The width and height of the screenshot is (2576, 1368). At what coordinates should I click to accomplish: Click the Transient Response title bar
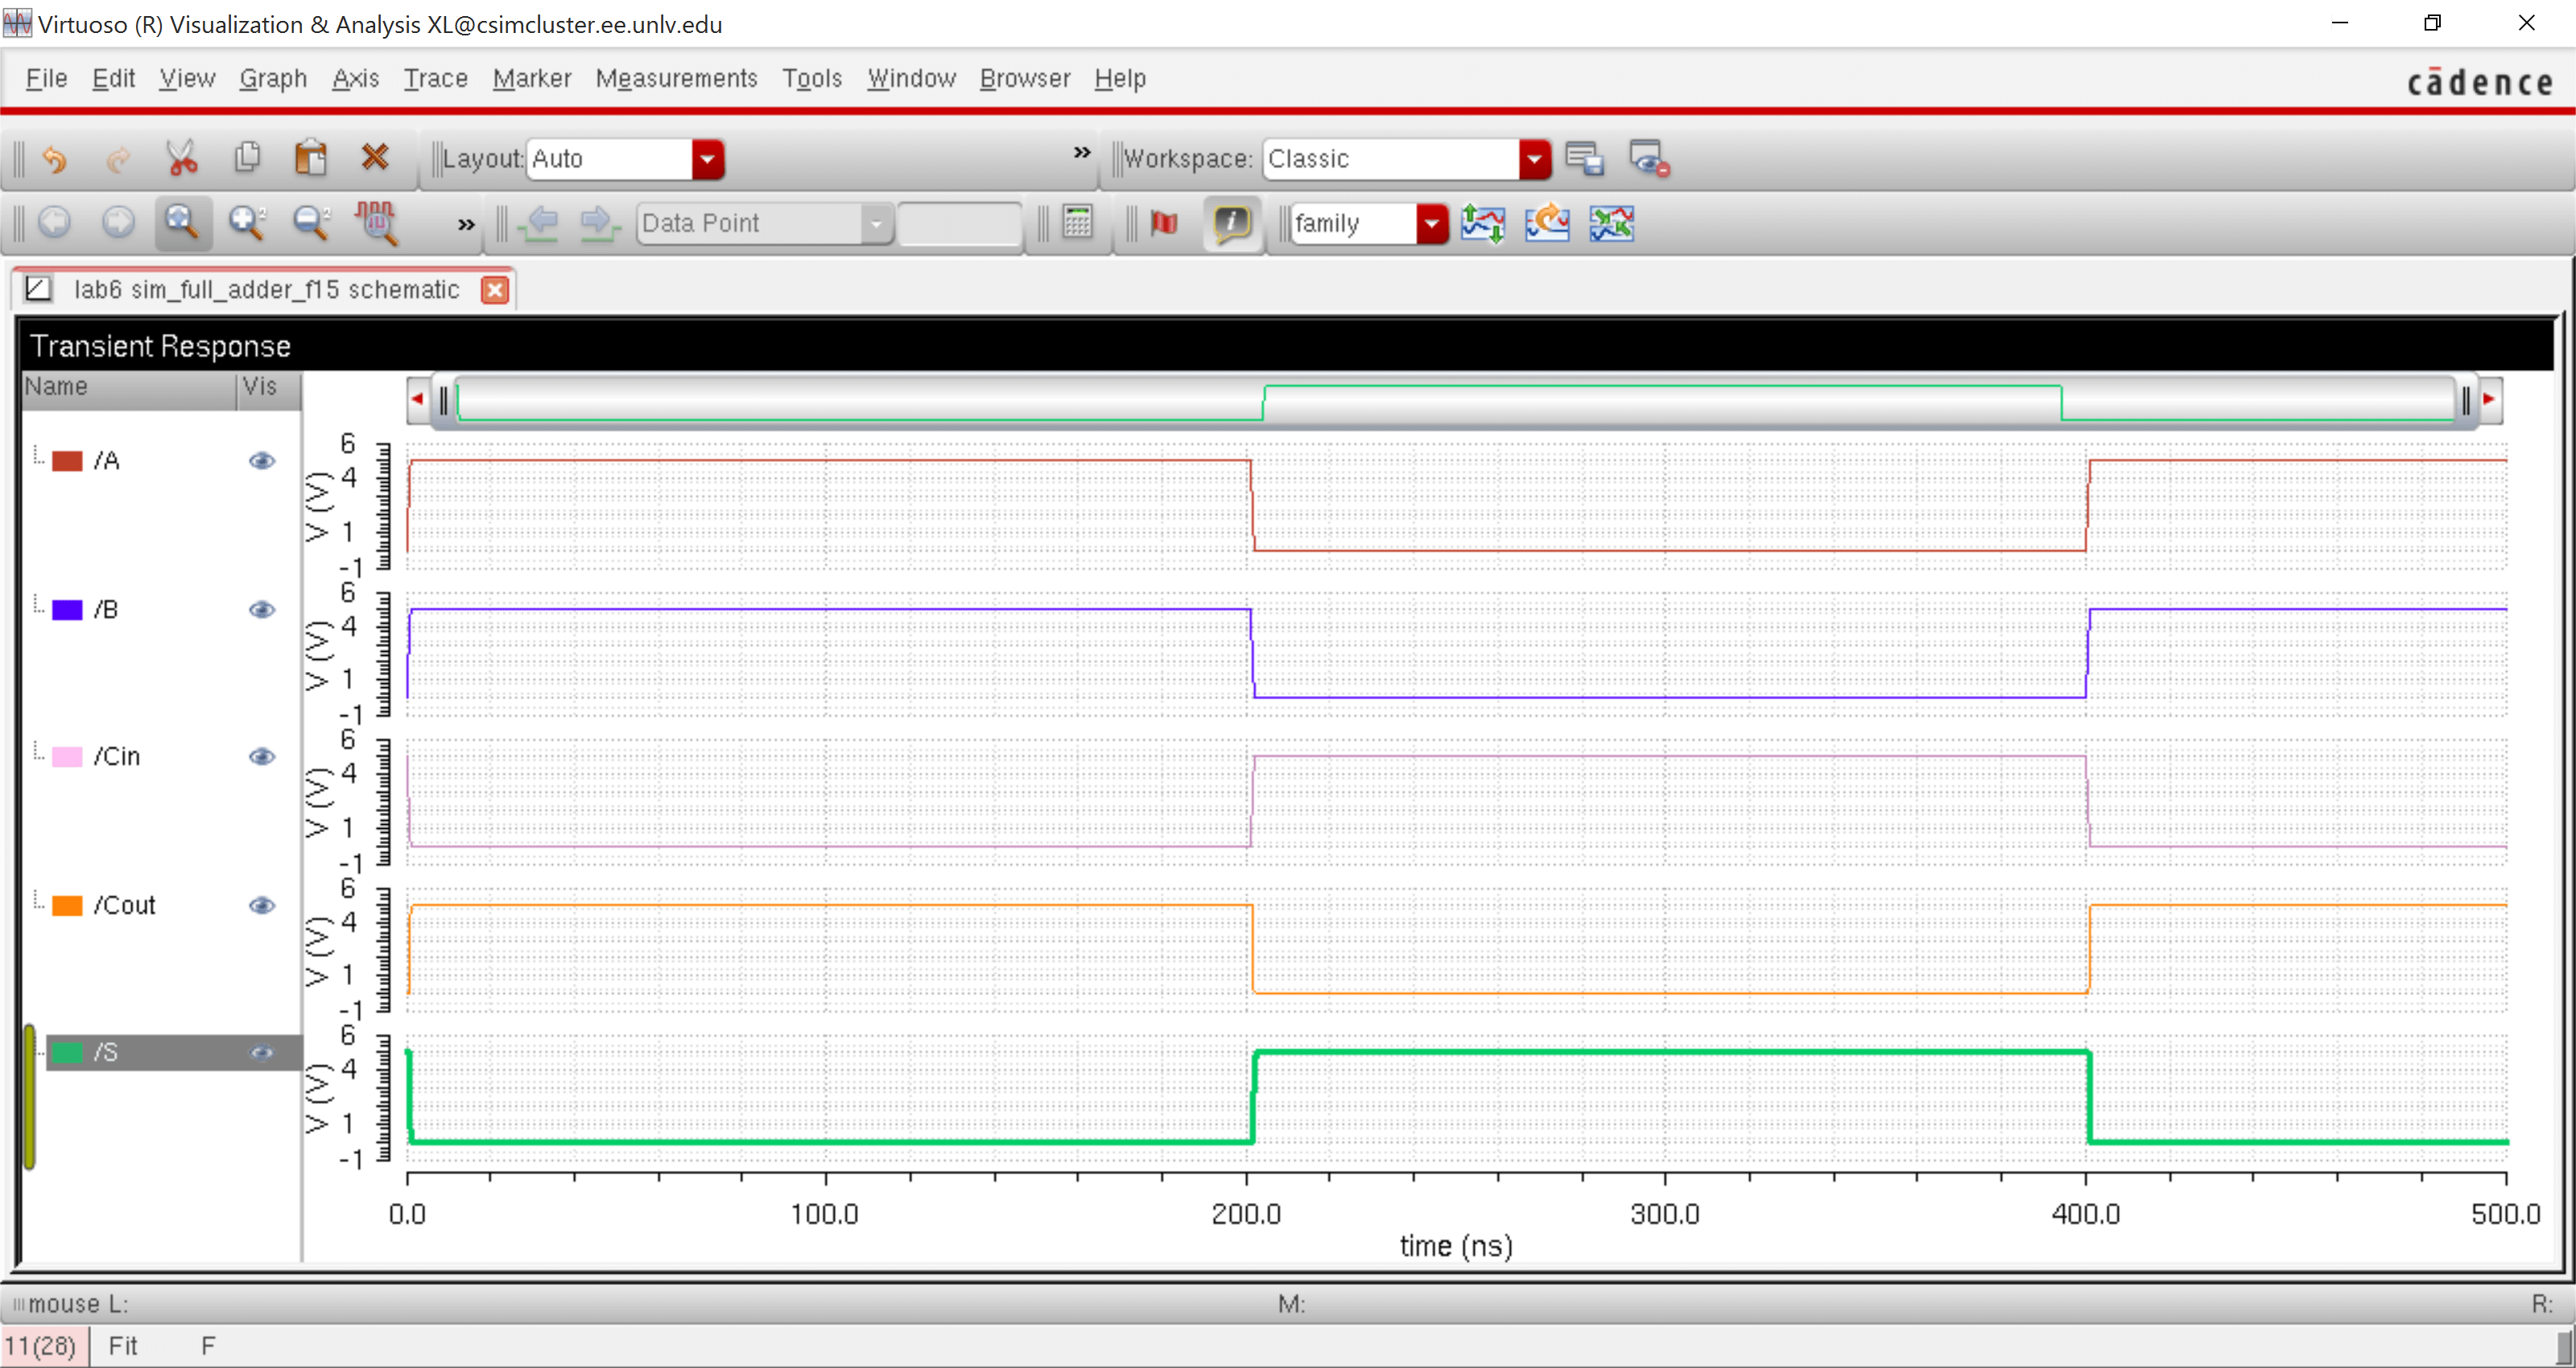click(1287, 346)
